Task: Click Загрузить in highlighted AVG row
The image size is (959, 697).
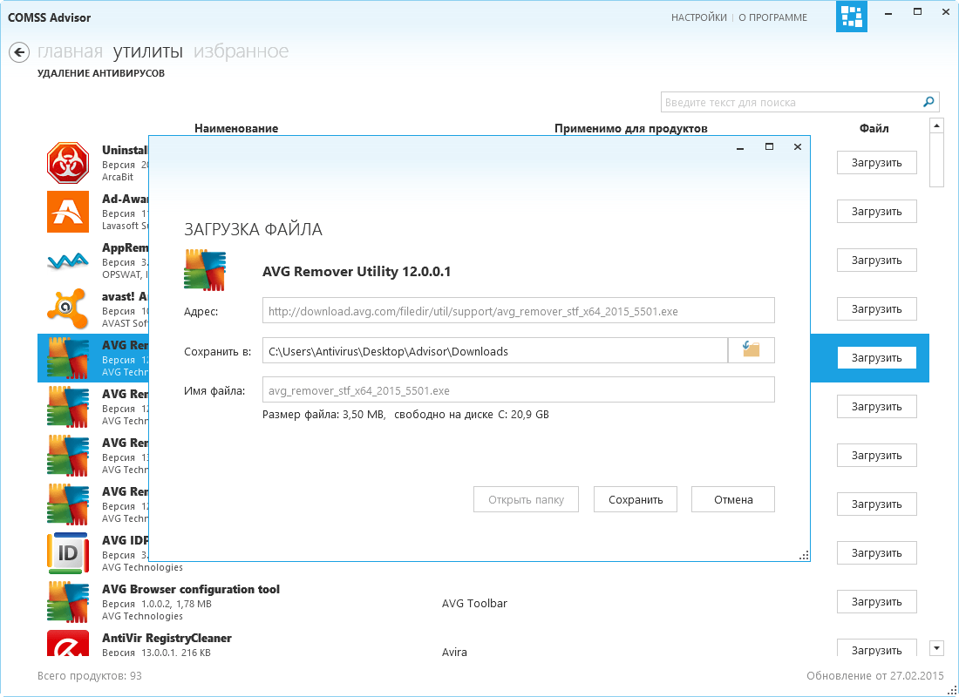Action: click(877, 358)
